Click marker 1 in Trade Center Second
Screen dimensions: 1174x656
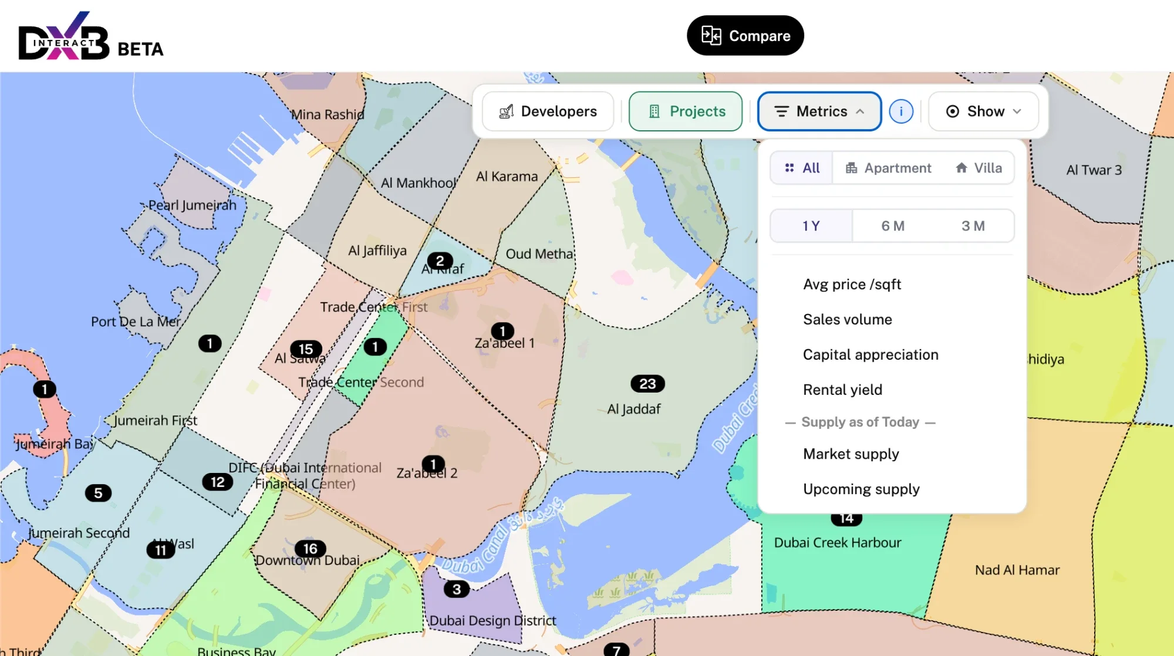375,347
